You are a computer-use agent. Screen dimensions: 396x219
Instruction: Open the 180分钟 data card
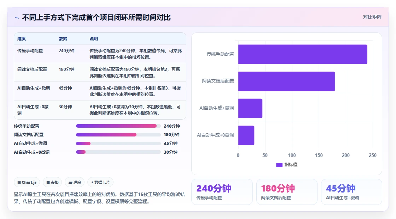tap(287, 192)
